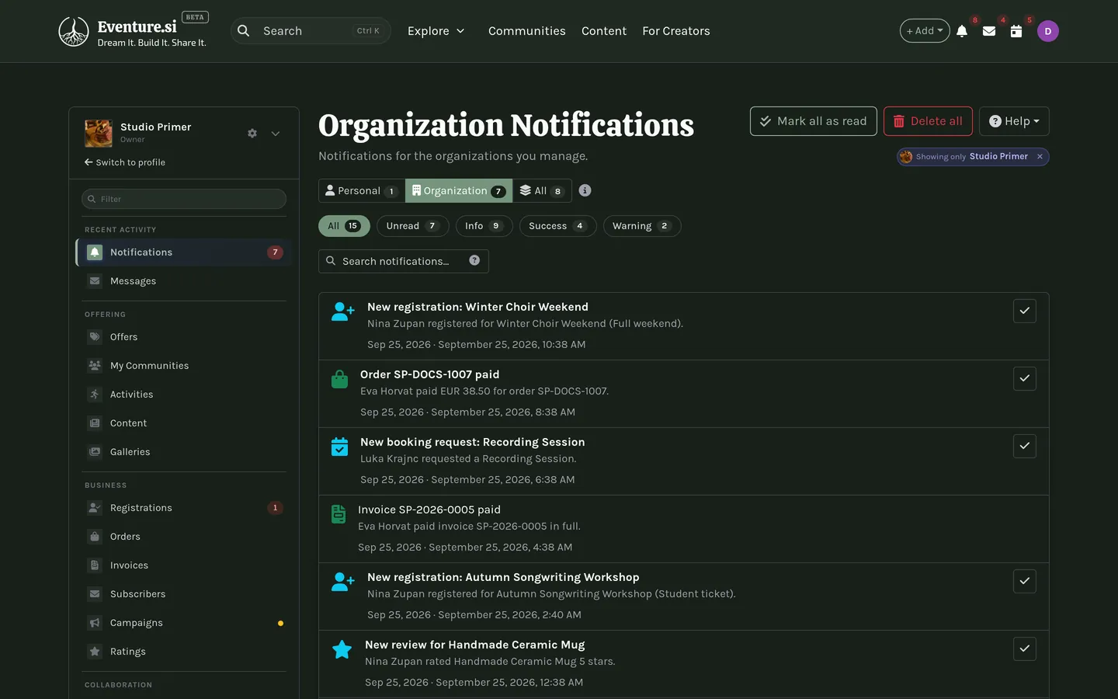The height and width of the screenshot is (699, 1118).
Task: Click the Subscribers envelope icon in sidebar
Action: coord(95,594)
